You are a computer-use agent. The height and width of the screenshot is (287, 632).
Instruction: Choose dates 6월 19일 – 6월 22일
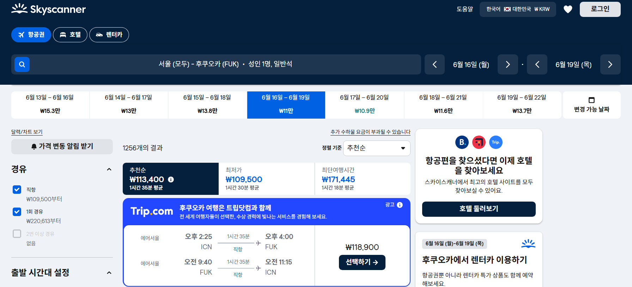522,105
